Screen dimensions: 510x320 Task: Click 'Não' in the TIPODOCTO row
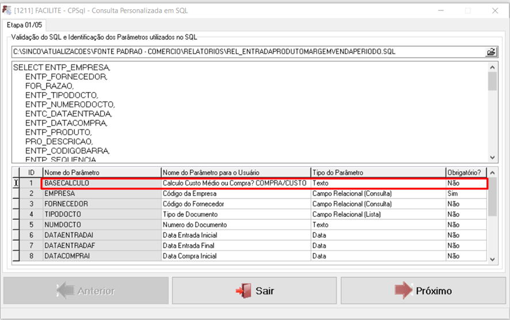tap(466, 214)
